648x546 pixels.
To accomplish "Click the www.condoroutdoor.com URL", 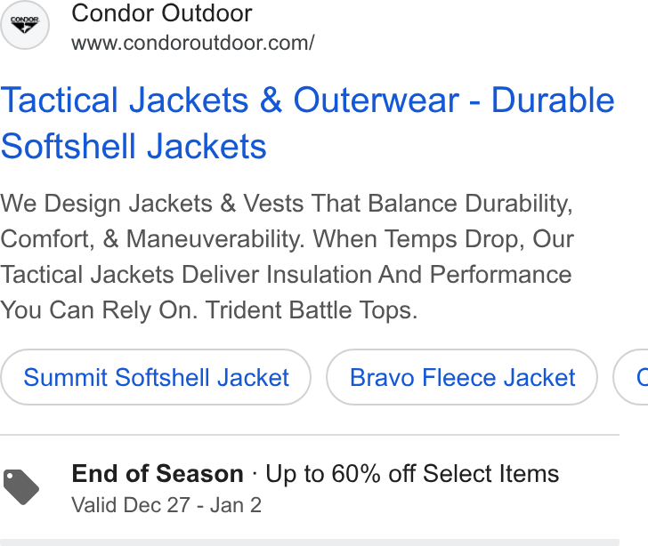I will [193, 43].
